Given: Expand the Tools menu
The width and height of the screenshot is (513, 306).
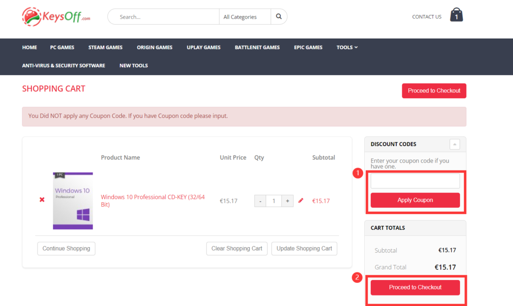Looking at the screenshot, I should tap(347, 47).
